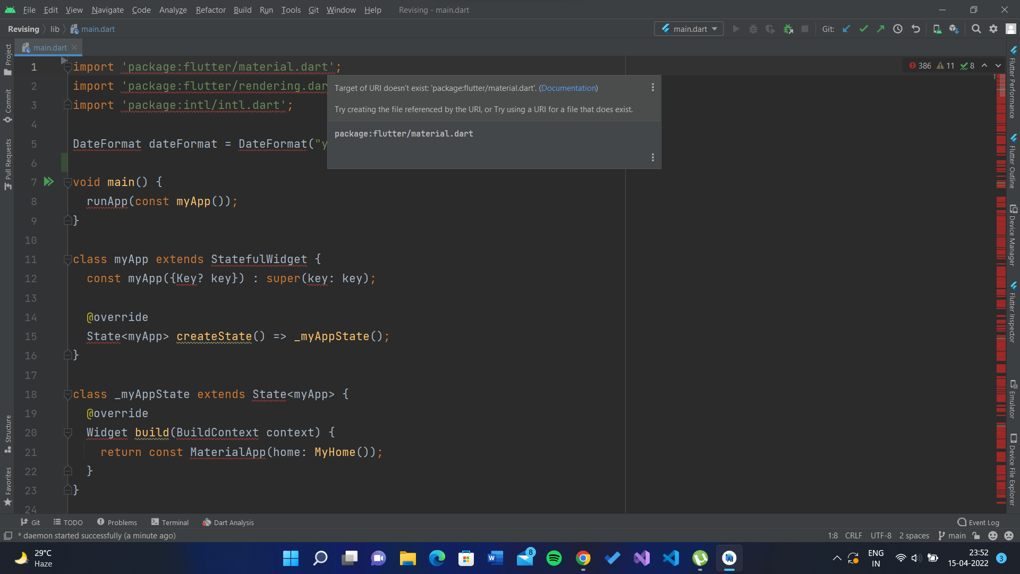Collapse the build method fold marker

point(67,433)
